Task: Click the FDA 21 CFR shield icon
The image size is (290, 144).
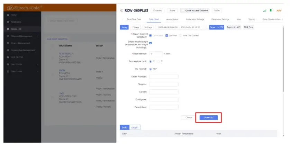Action: [8, 57]
